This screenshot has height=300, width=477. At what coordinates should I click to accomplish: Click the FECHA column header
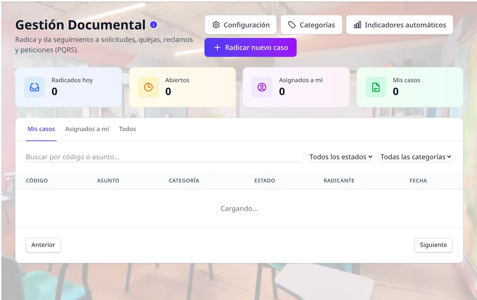coord(418,180)
